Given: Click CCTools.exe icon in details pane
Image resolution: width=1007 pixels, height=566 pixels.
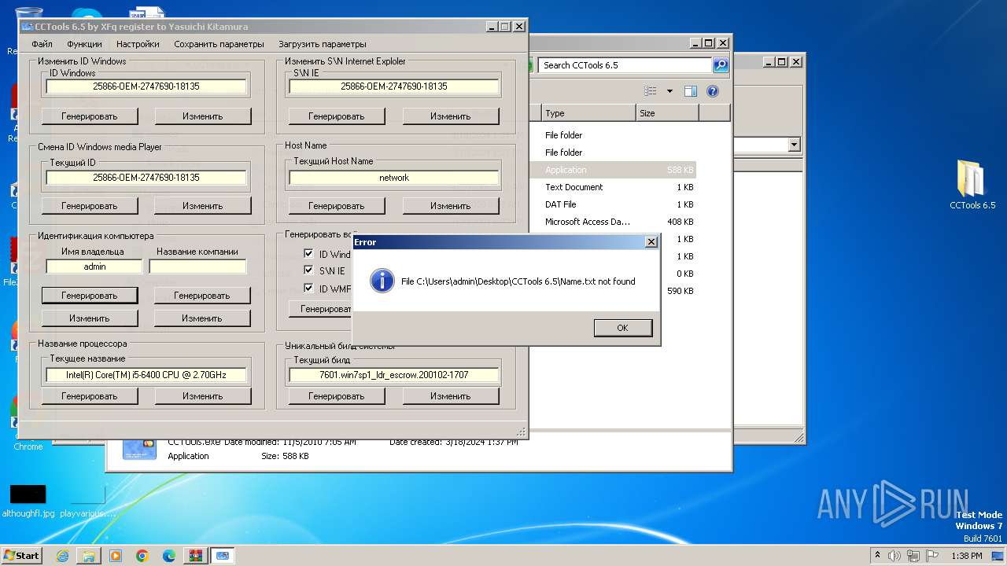Looking at the screenshot, I should (138, 448).
